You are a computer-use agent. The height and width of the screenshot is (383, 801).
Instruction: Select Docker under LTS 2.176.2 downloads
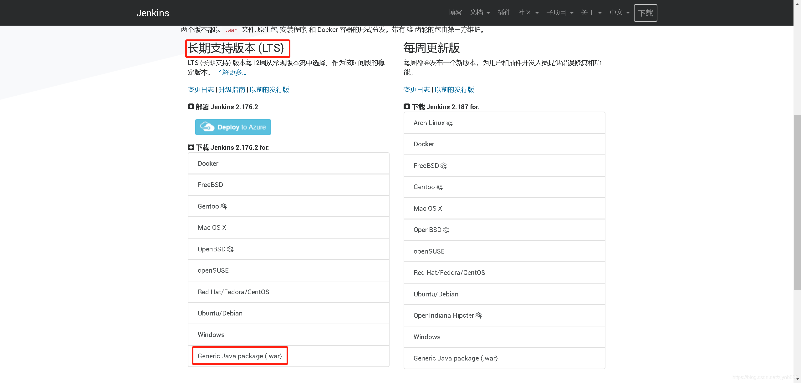pos(288,164)
